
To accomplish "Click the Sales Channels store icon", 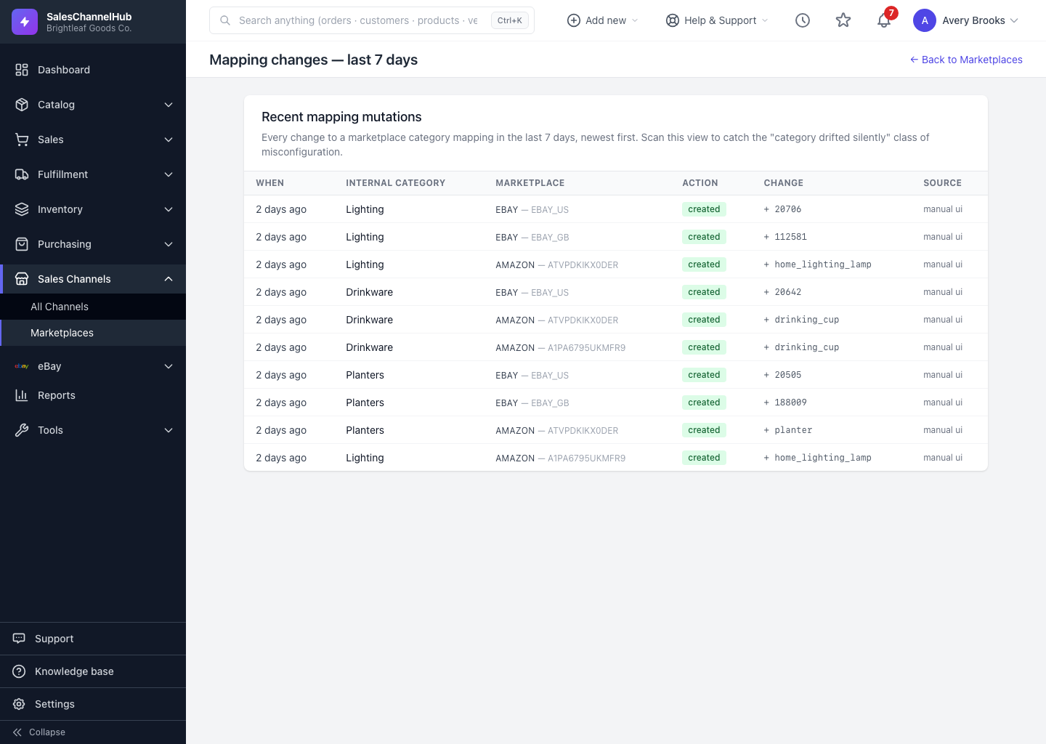I will click(22, 279).
